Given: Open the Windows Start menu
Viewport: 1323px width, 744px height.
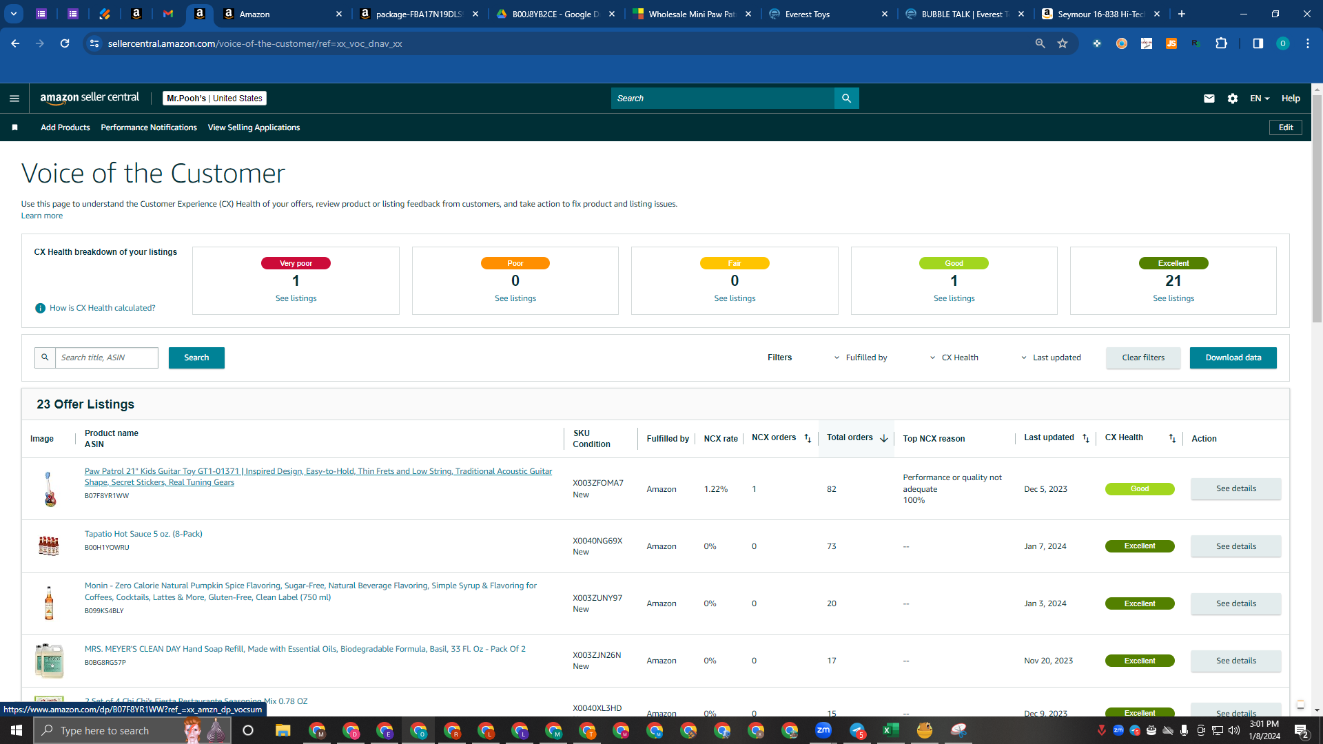Looking at the screenshot, I should (x=17, y=730).
